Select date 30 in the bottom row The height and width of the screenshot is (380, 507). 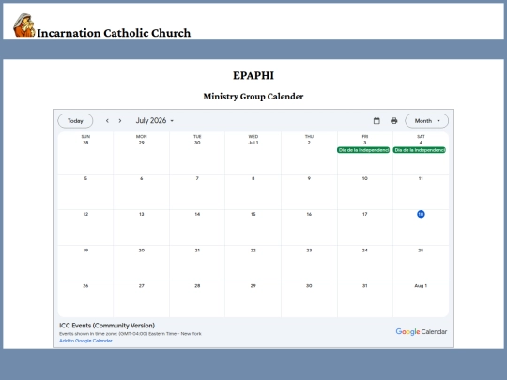(309, 286)
